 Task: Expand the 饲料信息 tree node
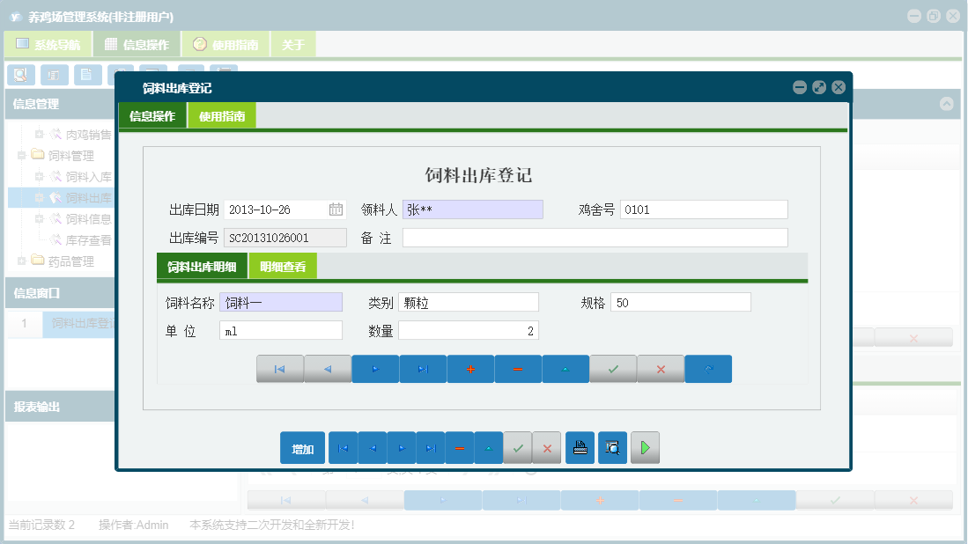point(39,219)
